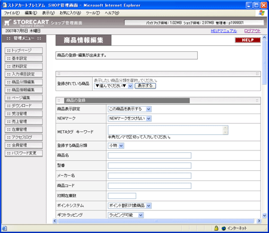
Task: Click the 半角カンマで区切って入力してください hint
Action: (139, 137)
